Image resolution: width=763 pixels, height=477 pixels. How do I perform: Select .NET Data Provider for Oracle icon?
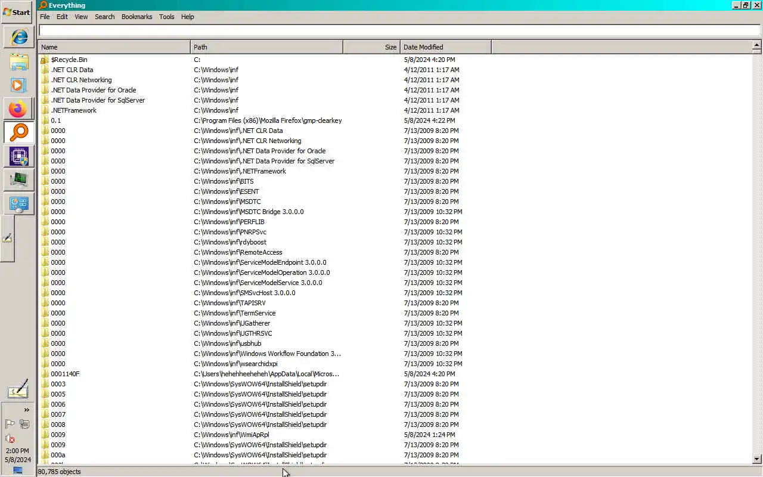point(45,90)
